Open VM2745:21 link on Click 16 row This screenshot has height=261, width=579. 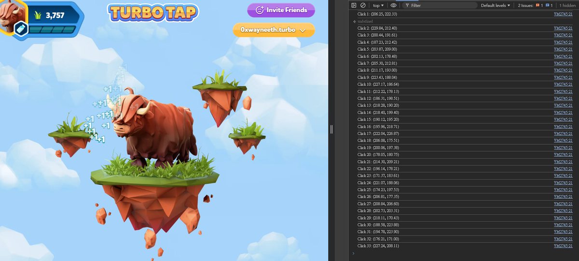click(564, 126)
